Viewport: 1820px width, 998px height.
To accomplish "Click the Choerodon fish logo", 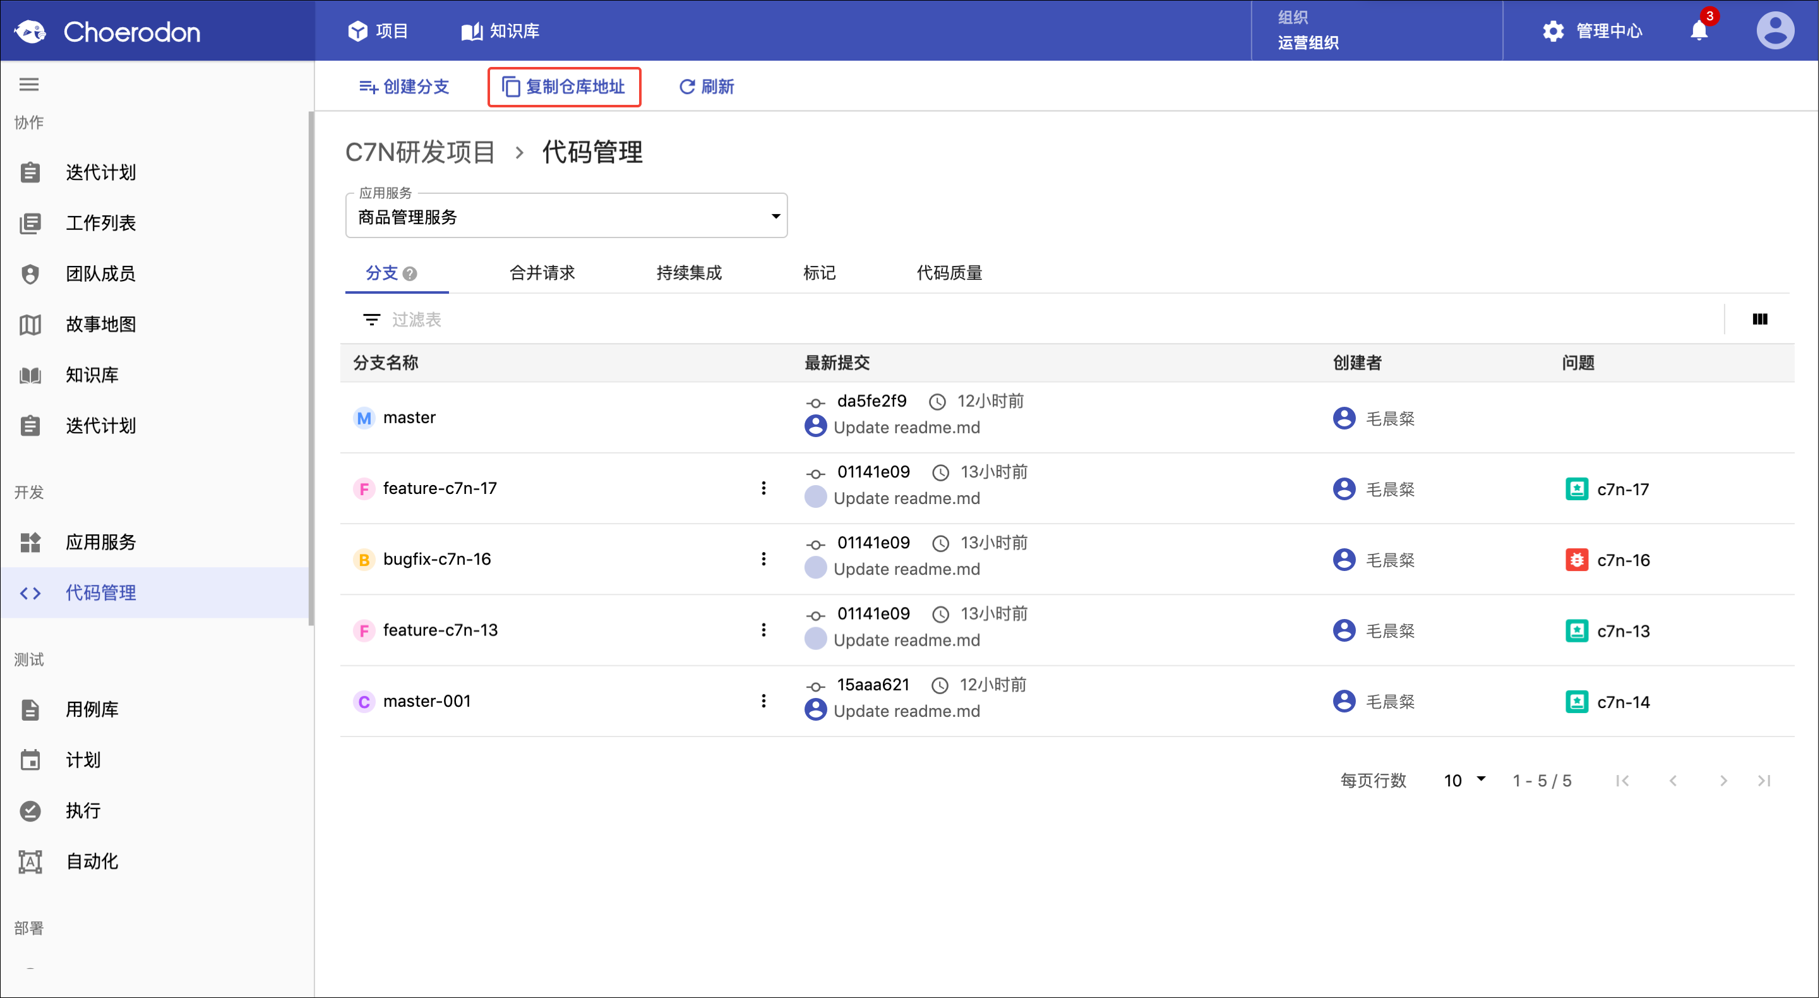I will pyautogui.click(x=30, y=31).
